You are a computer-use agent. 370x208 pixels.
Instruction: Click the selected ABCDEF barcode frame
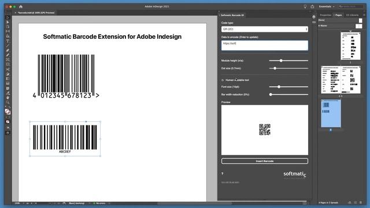65,139
